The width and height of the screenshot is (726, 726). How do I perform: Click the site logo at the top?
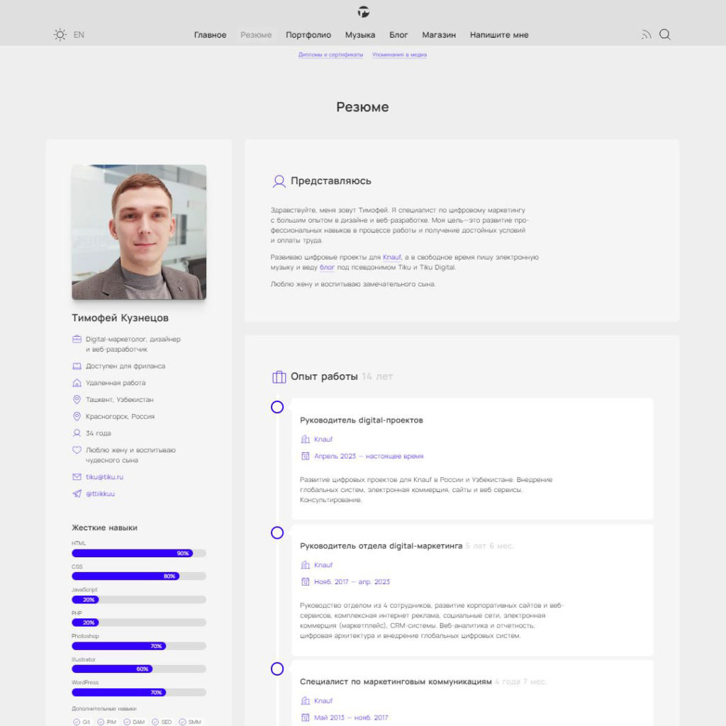click(x=363, y=12)
